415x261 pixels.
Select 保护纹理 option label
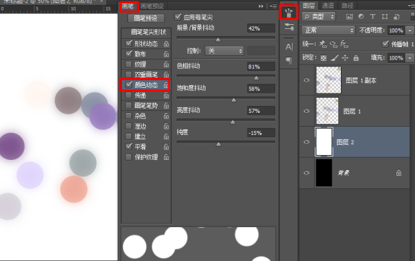146,157
